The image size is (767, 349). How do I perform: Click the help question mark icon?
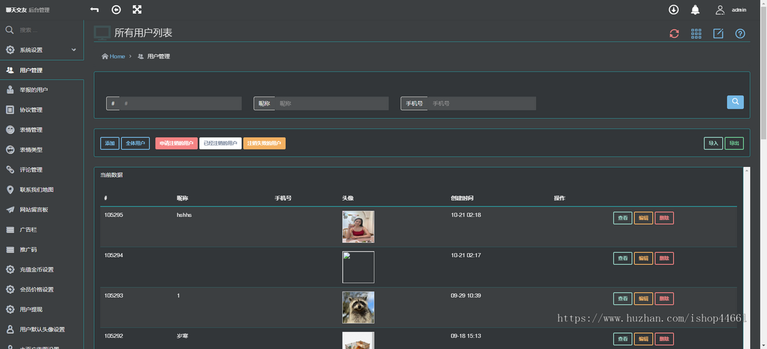[740, 34]
